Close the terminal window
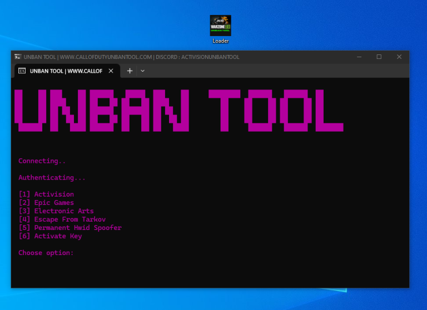 pos(399,57)
